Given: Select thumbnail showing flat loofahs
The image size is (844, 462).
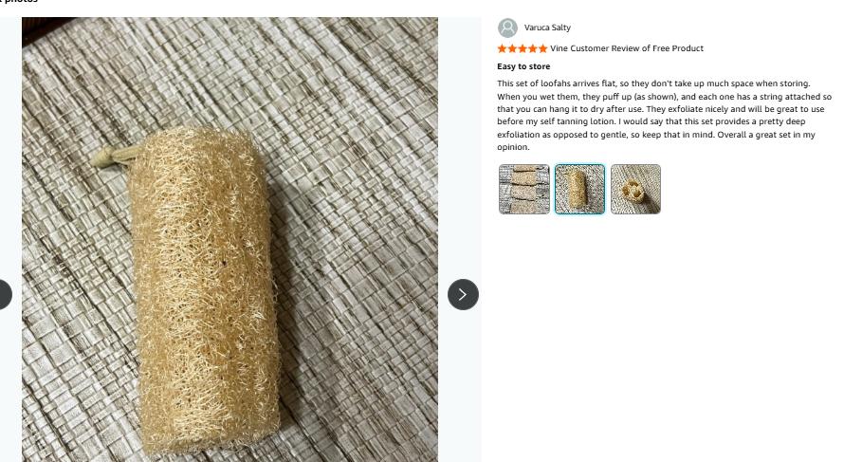Looking at the screenshot, I should (524, 189).
